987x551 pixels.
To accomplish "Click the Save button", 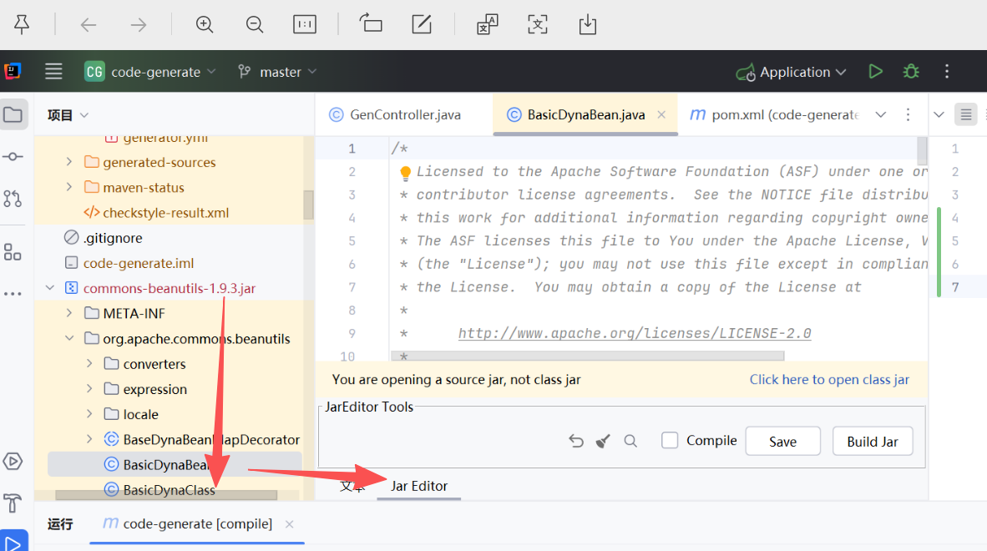I will tap(782, 441).
